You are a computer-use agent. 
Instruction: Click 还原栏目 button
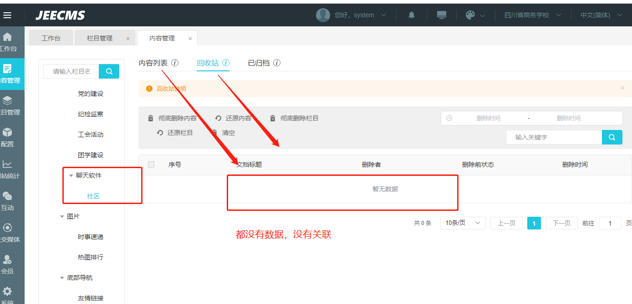click(175, 133)
